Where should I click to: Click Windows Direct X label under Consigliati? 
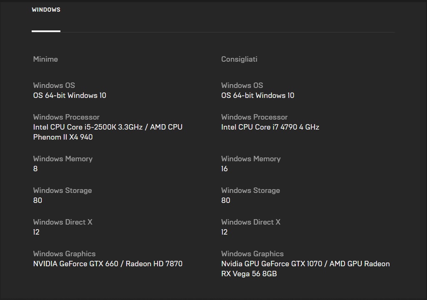(x=251, y=222)
